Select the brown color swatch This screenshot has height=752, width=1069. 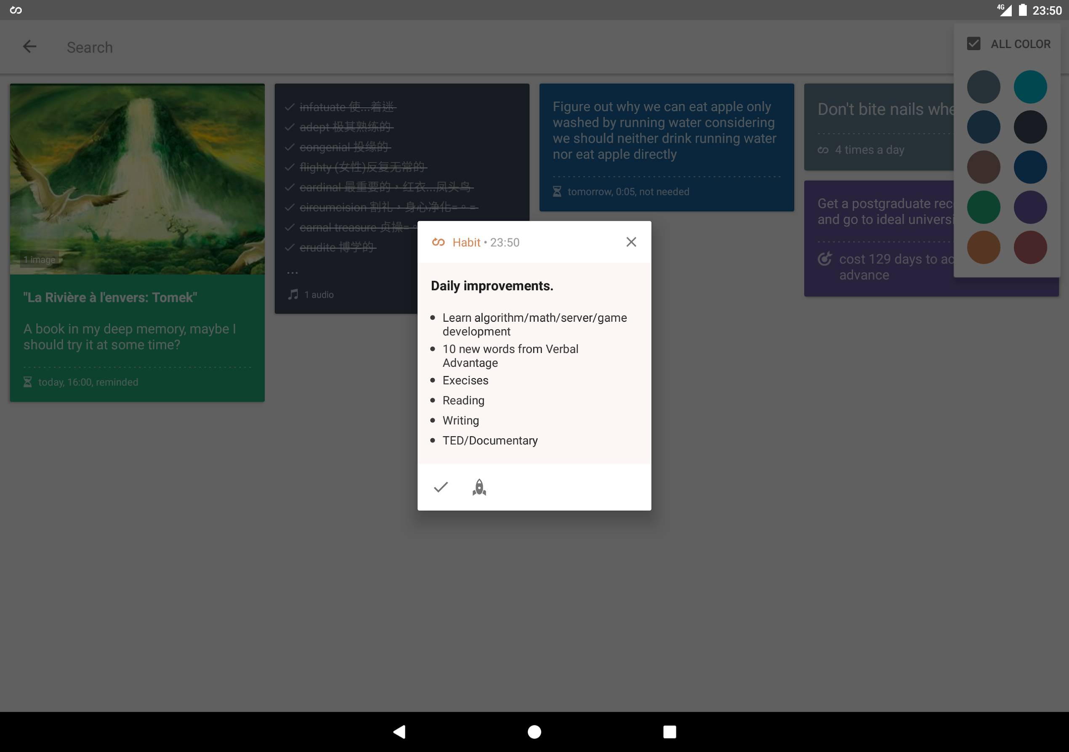point(983,167)
